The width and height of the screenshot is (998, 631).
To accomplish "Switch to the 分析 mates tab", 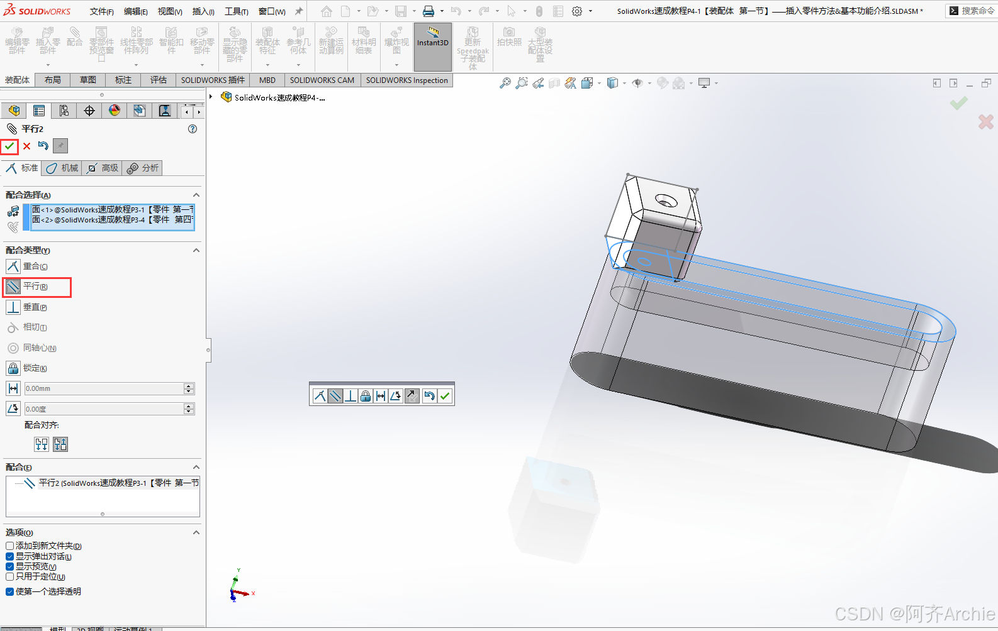I will click(x=143, y=168).
